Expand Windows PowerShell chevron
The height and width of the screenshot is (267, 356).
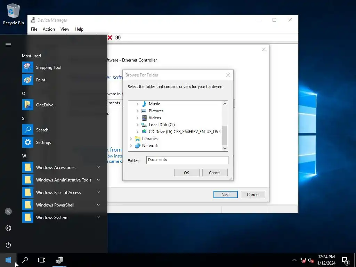[98, 205]
